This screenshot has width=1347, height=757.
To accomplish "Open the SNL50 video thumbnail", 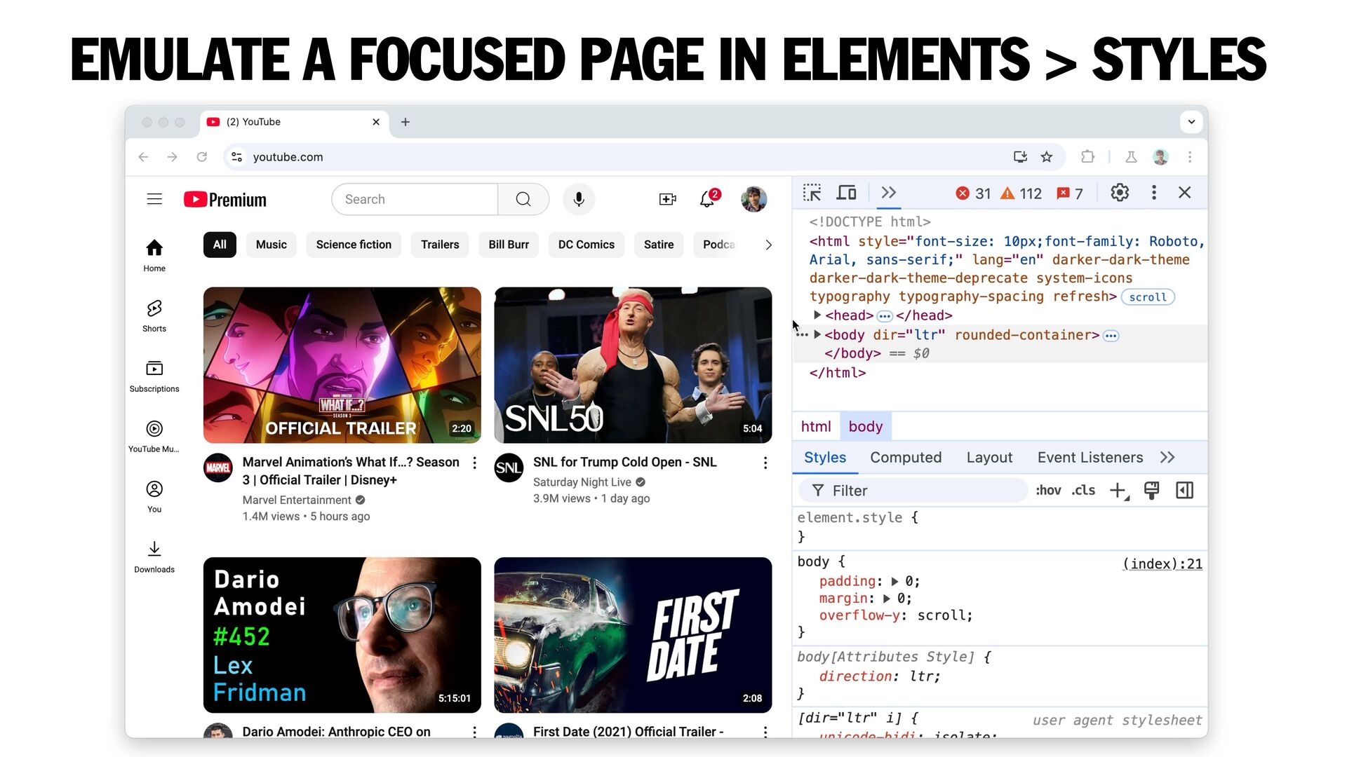I will 633,365.
